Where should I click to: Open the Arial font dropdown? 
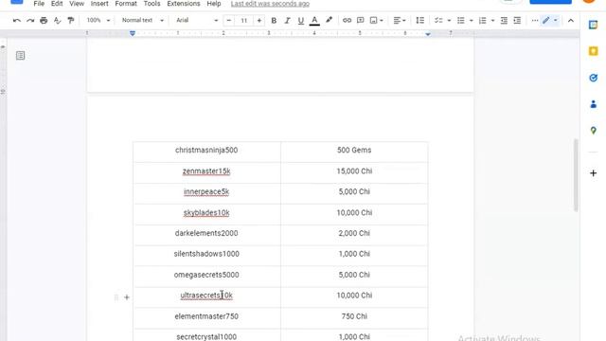tap(197, 20)
